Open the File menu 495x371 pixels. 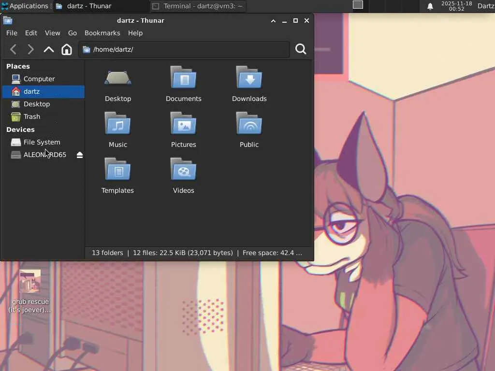coord(12,33)
